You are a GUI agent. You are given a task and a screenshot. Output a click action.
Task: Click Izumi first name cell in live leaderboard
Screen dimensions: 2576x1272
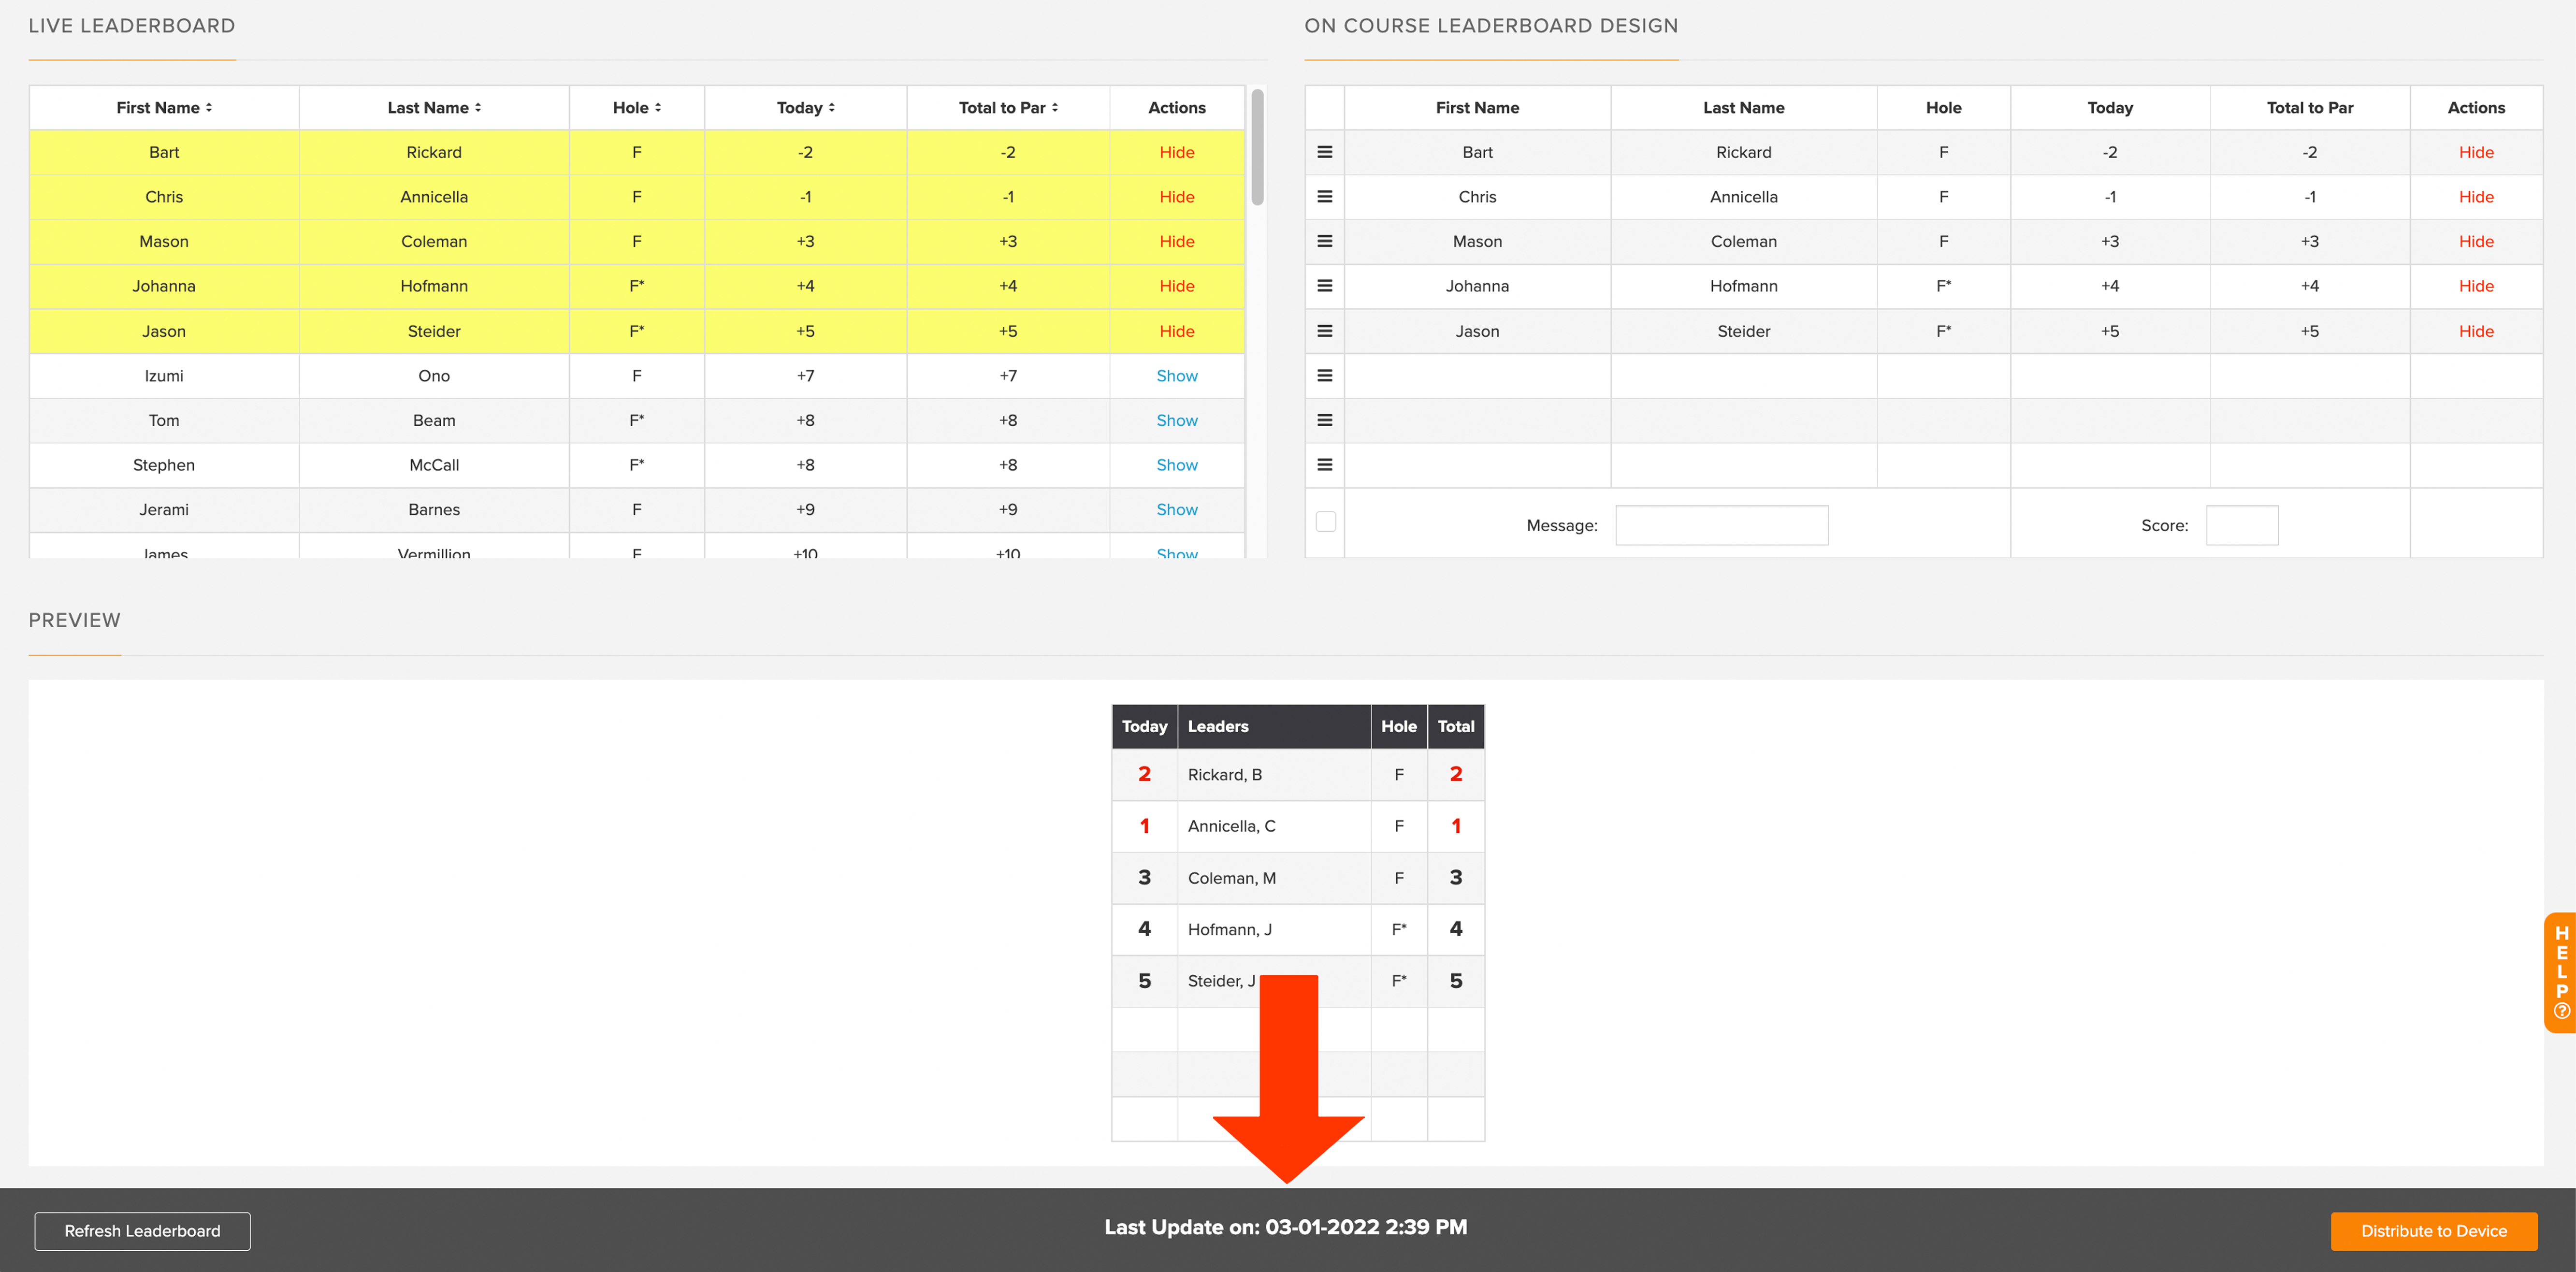point(164,376)
